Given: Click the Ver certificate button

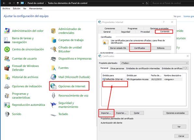Looking at the screenshot, I should pyautogui.click(x=179, y=126).
